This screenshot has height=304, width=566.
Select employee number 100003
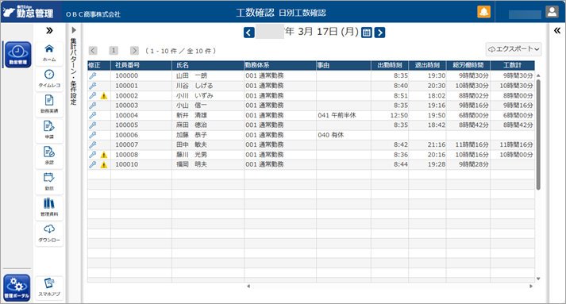pos(127,106)
